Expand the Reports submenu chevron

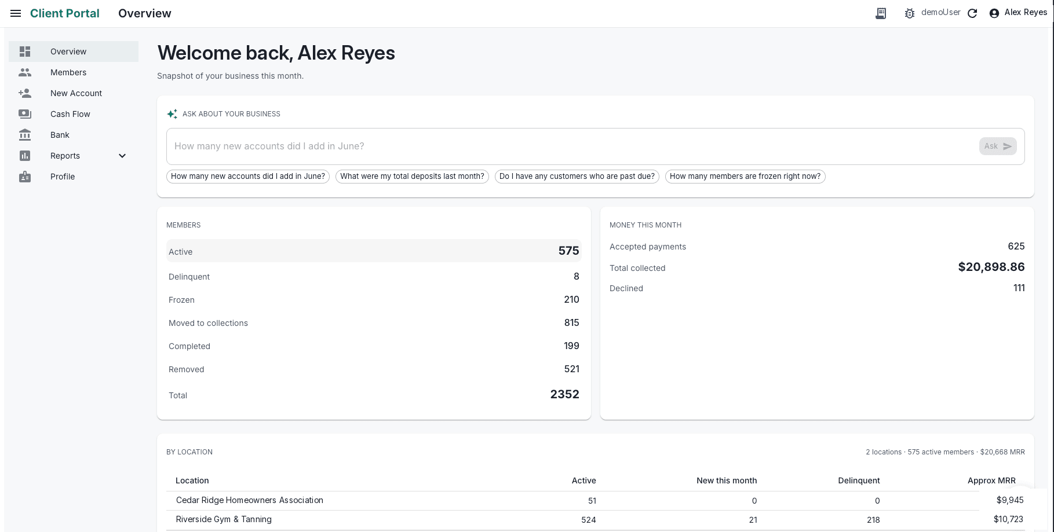point(122,156)
